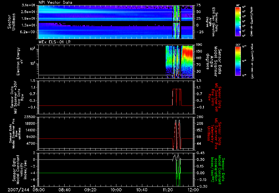Click the 11:20 time axis label
The height and width of the screenshot is (193, 279).
(168, 190)
